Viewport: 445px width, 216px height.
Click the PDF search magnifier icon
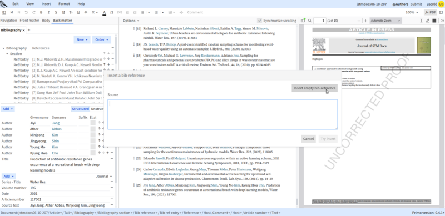tap(310, 21)
